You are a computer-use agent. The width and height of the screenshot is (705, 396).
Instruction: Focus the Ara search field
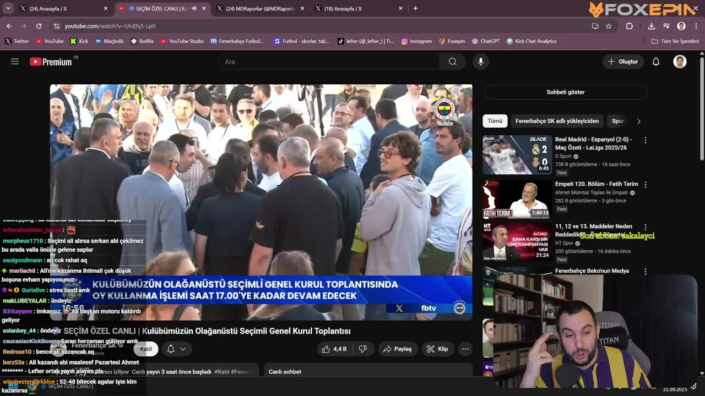pos(329,62)
